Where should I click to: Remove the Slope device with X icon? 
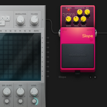(95, 77)
